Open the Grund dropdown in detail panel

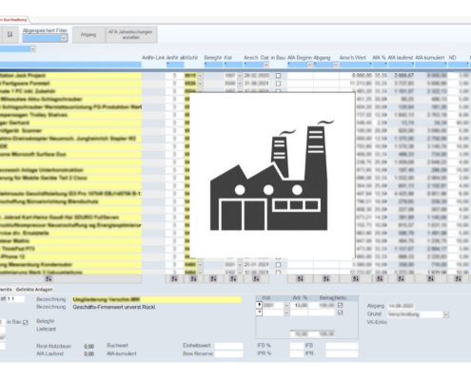(446, 314)
